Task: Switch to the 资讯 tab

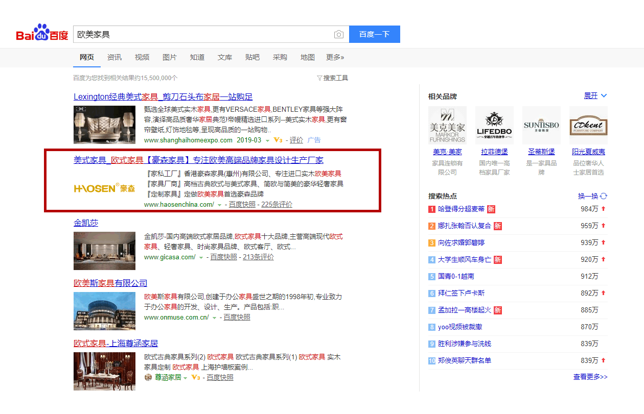Action: [114, 57]
